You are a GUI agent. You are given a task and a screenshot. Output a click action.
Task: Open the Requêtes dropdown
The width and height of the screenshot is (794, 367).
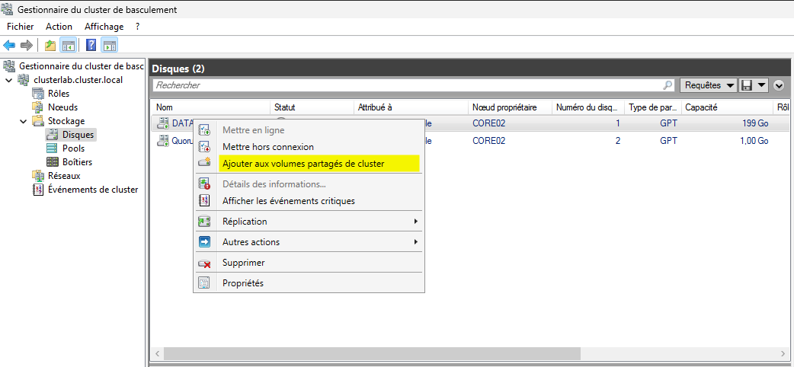[x=708, y=85]
